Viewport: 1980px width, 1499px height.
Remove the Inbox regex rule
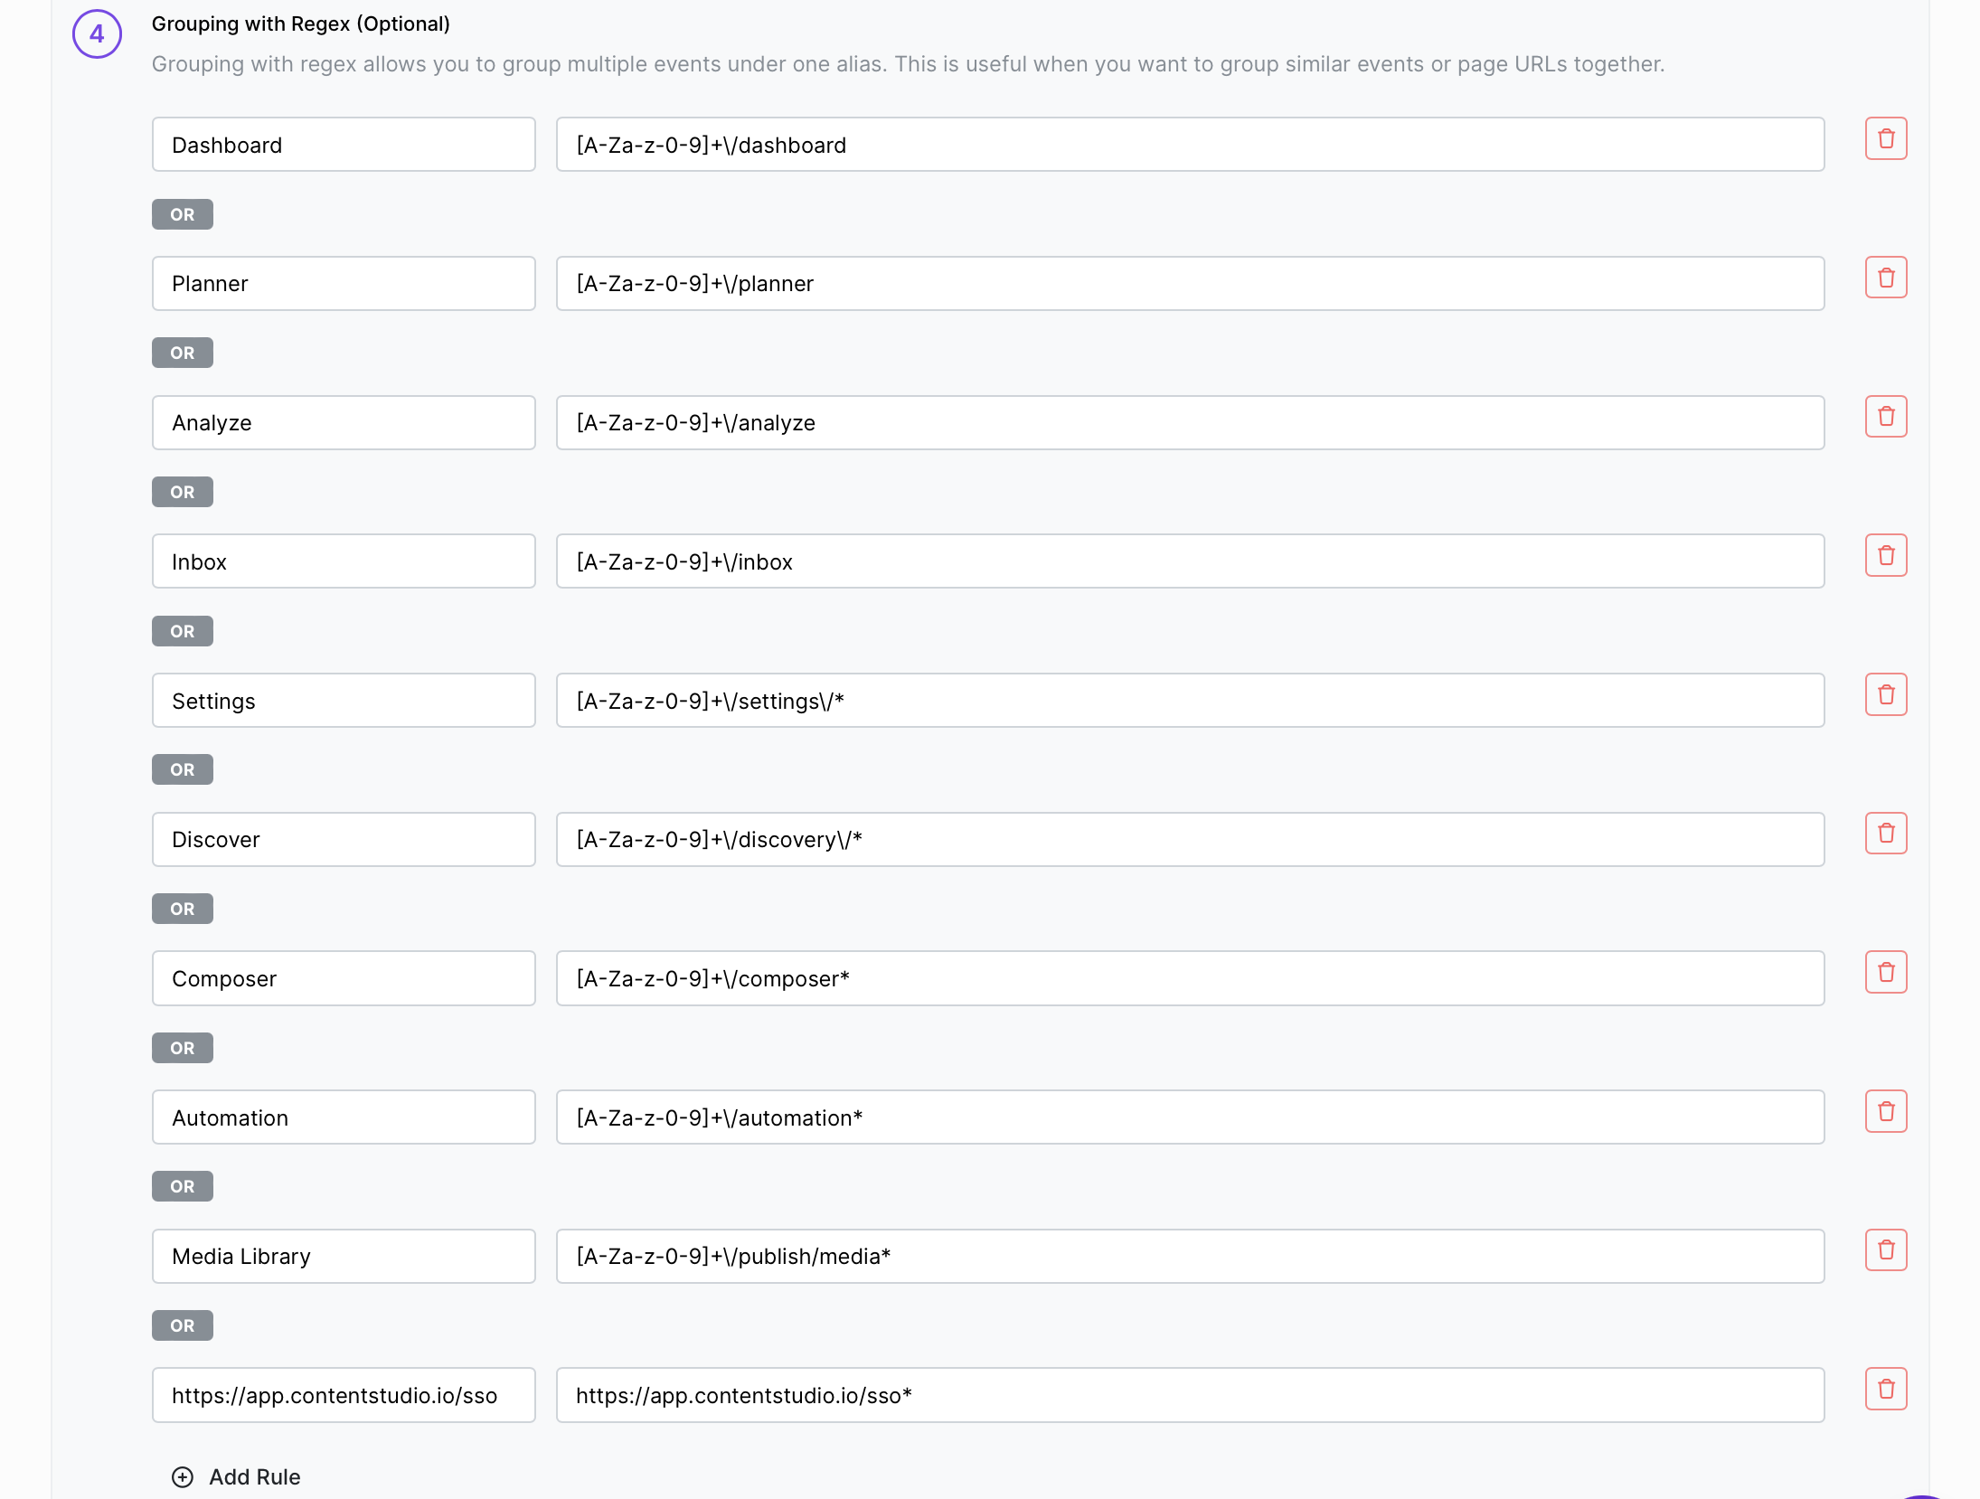point(1885,556)
